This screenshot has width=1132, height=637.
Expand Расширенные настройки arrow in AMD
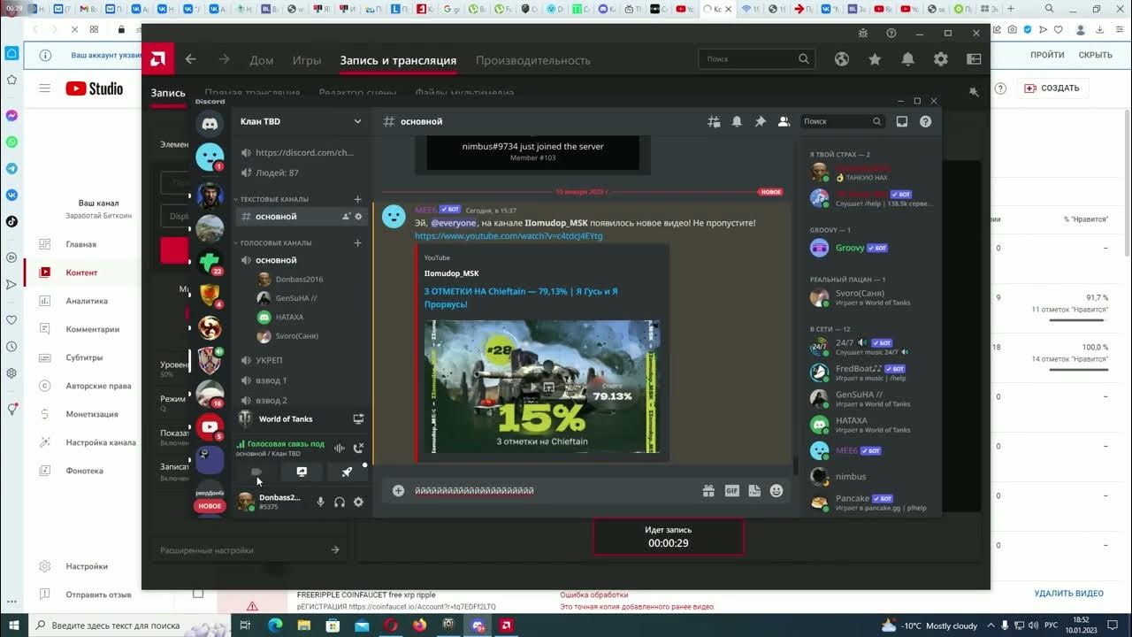[x=335, y=550]
